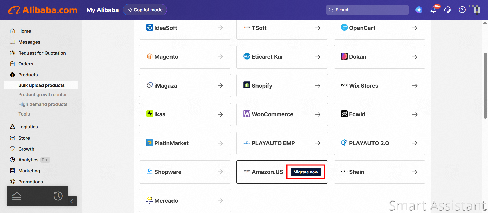Screen dimensions: 488x213
Task: Click the floating panel collapse-up icon
Action: (x=17, y=196)
